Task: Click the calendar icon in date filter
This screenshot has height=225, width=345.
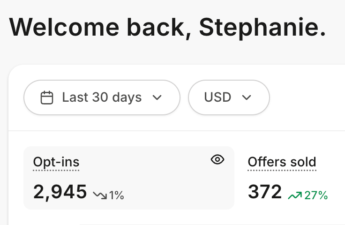Action: tap(47, 97)
